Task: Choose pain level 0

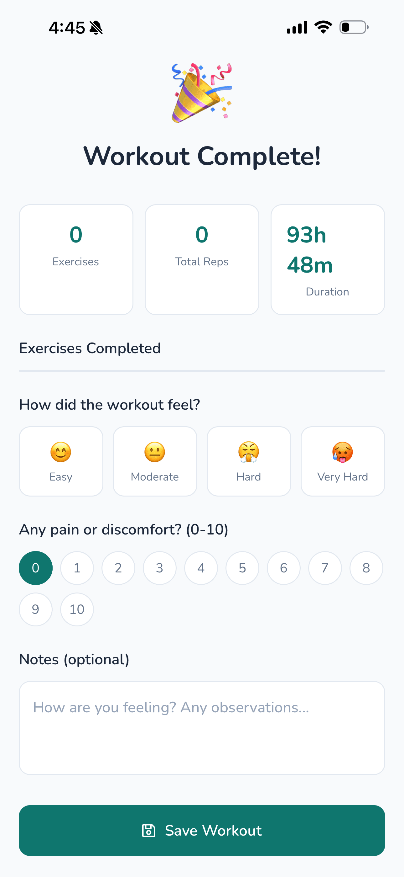Action: [x=36, y=568]
